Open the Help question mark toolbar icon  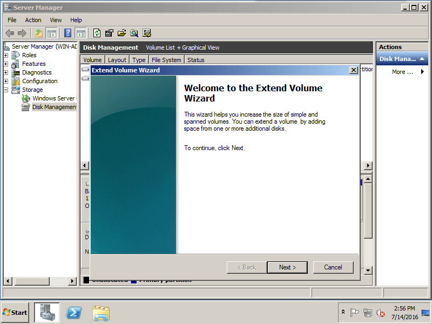(x=68, y=33)
